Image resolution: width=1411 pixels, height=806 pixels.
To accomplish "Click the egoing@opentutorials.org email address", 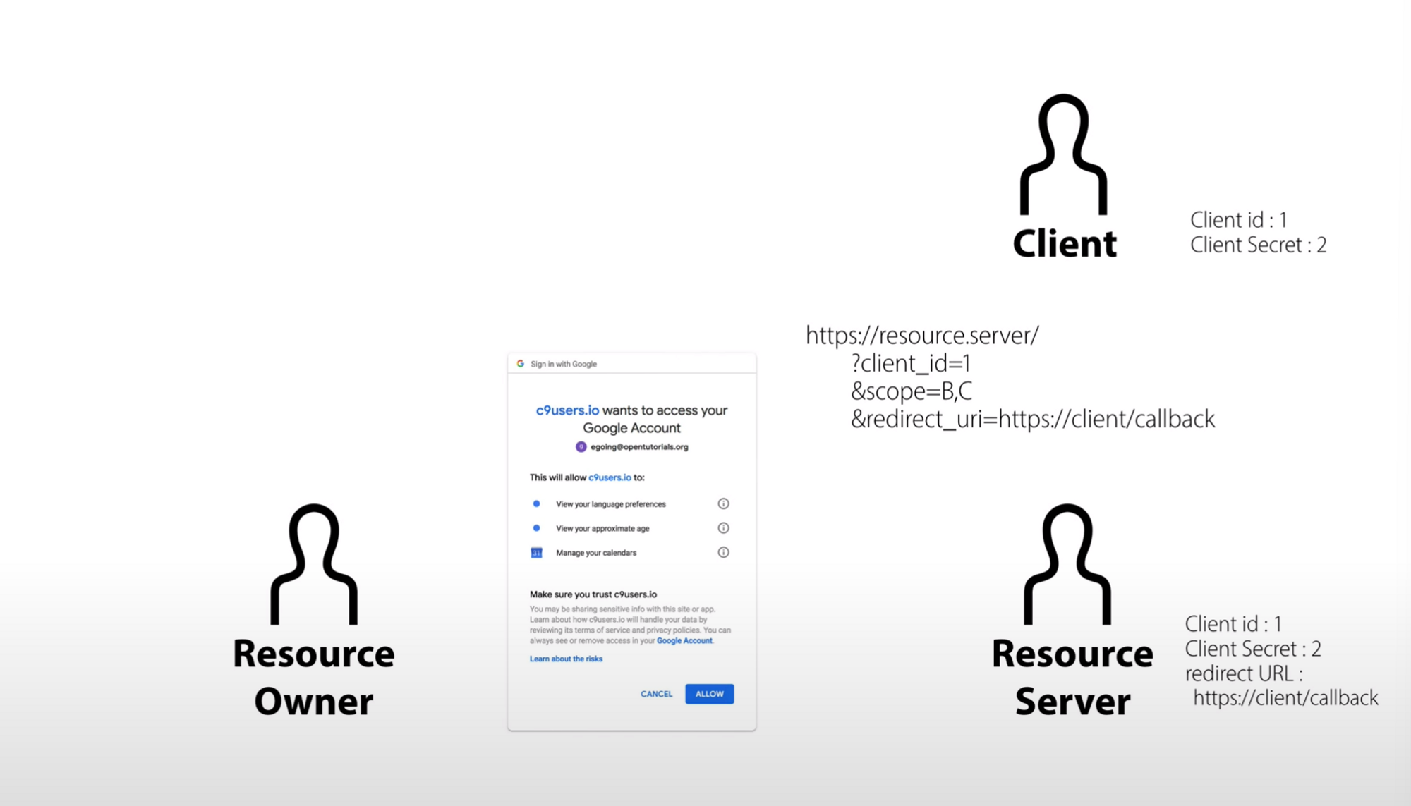I will (639, 447).
